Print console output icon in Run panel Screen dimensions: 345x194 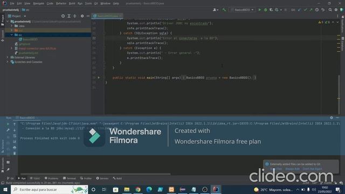click(15, 147)
